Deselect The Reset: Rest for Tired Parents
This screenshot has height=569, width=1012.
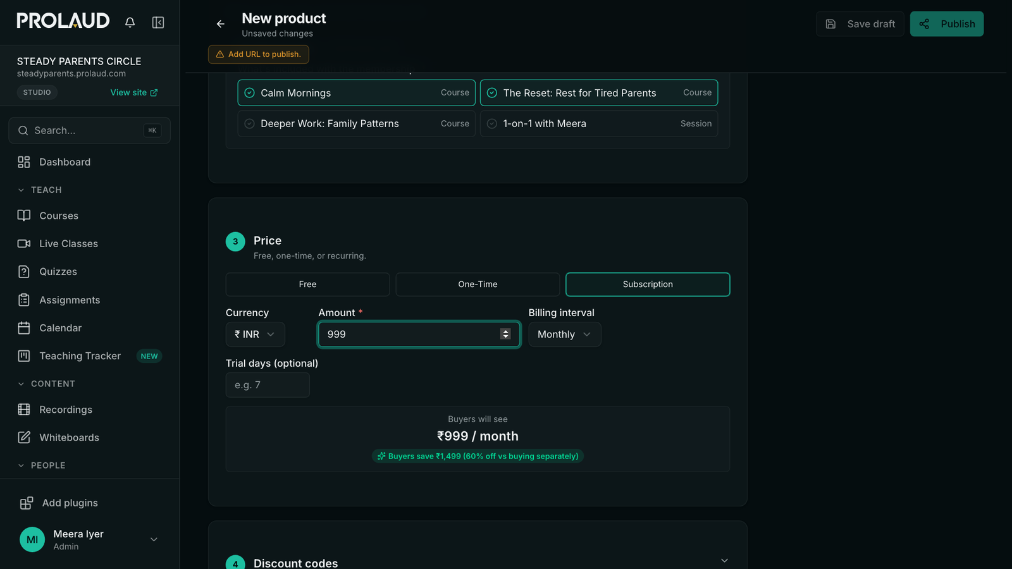pyautogui.click(x=599, y=93)
